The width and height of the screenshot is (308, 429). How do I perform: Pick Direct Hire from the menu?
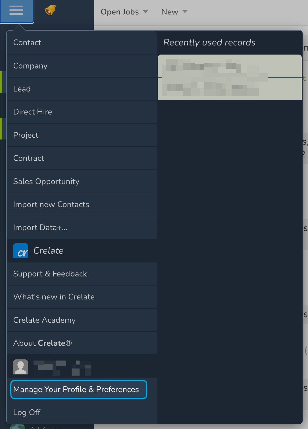pos(33,112)
